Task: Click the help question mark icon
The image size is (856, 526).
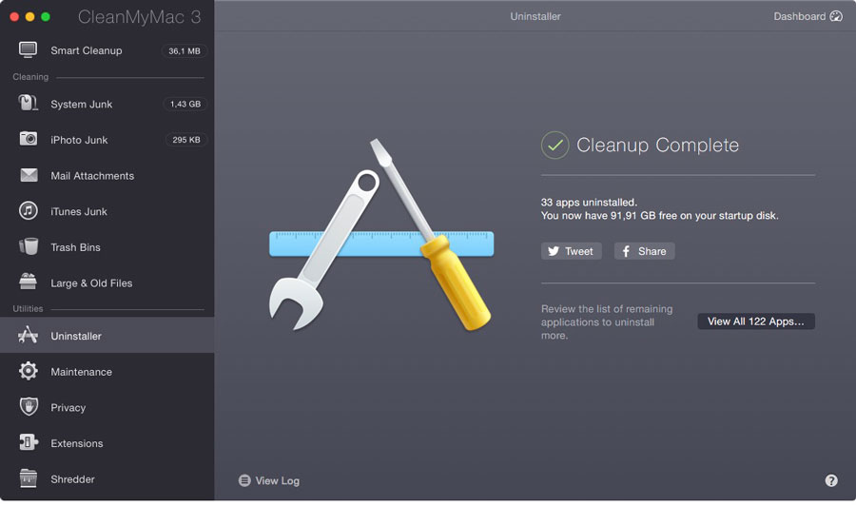Action: coord(831,480)
